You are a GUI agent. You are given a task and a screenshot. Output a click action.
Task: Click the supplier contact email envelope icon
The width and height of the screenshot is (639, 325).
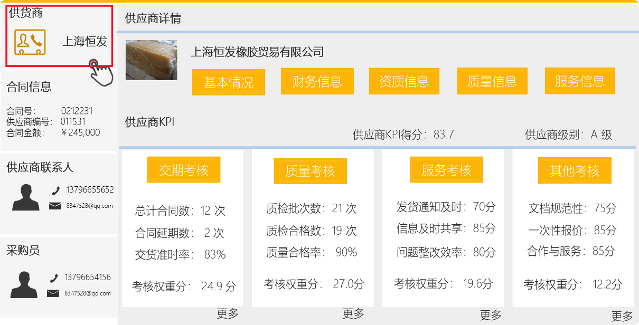(x=55, y=206)
